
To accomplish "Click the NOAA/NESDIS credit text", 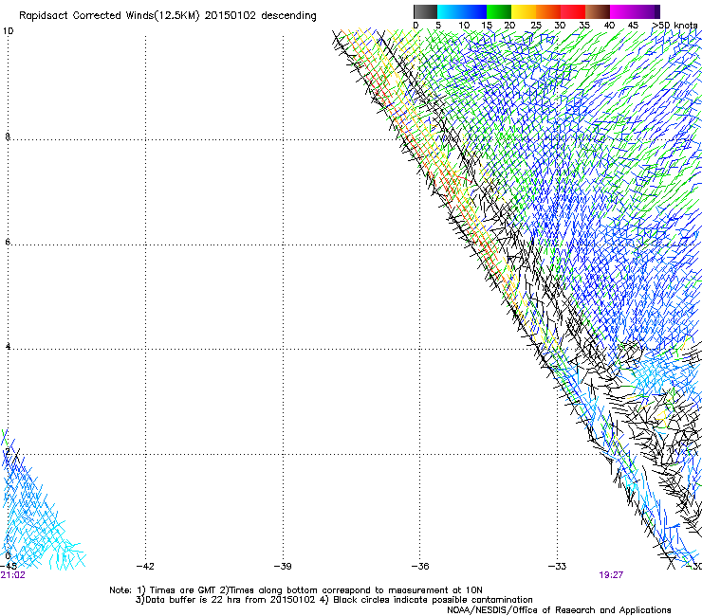I will click(x=559, y=610).
